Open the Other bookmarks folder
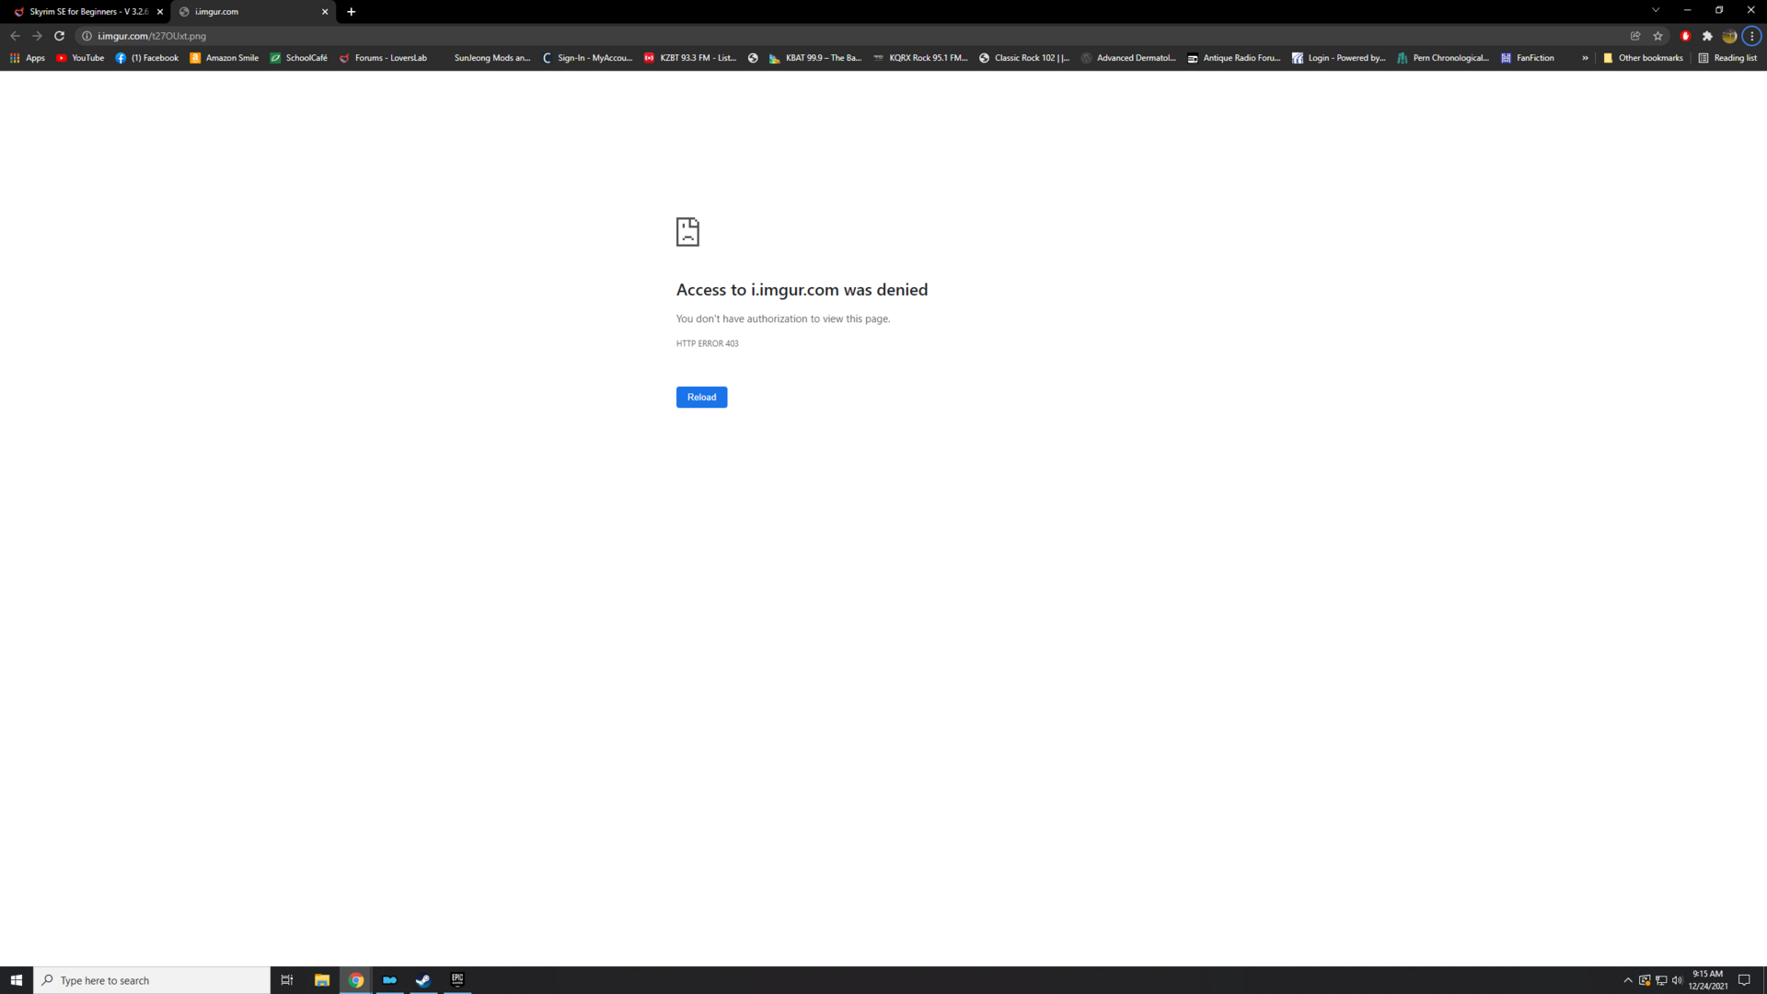 click(1643, 58)
